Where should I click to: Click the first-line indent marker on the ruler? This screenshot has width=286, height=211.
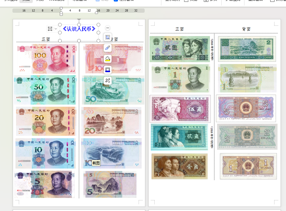[x=61, y=8]
